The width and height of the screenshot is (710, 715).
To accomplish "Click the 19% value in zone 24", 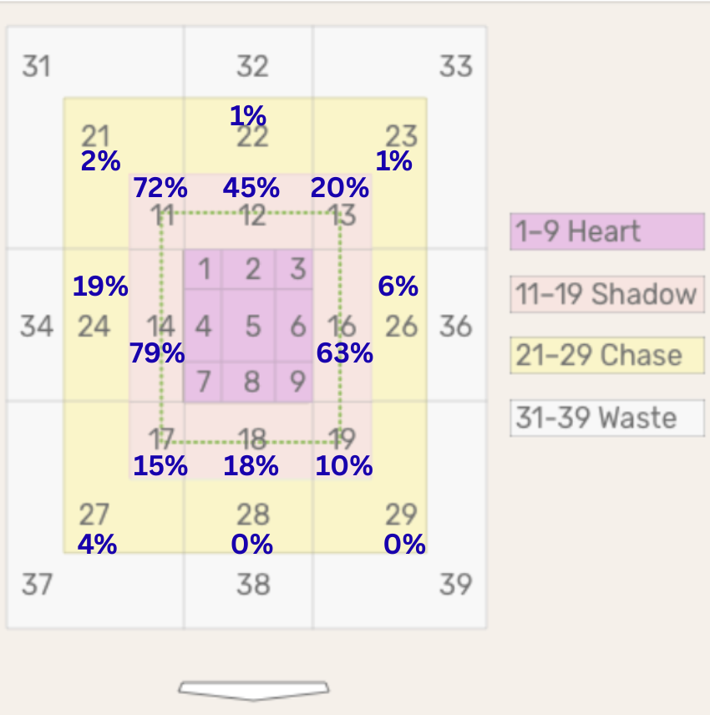I will pyautogui.click(x=100, y=287).
